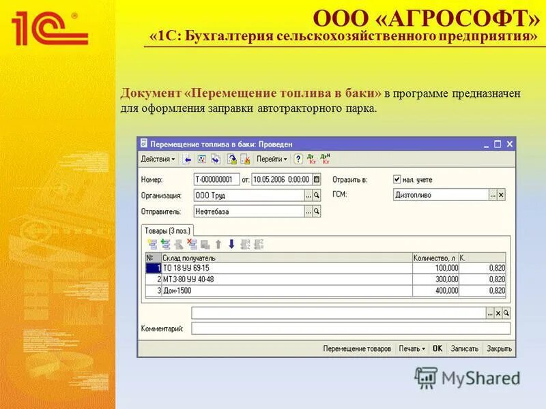Move the selected row up

pyautogui.click(x=217, y=244)
